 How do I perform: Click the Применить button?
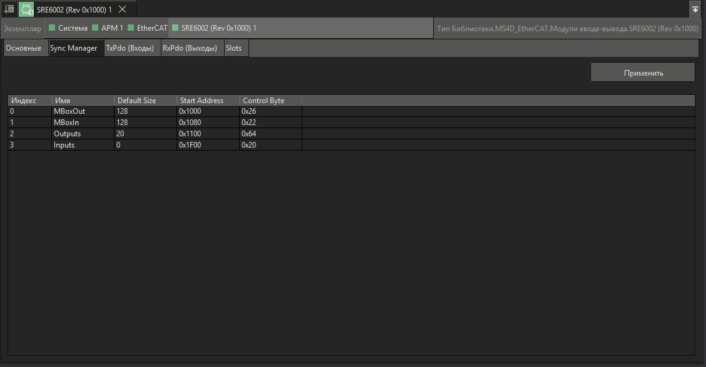coord(643,73)
